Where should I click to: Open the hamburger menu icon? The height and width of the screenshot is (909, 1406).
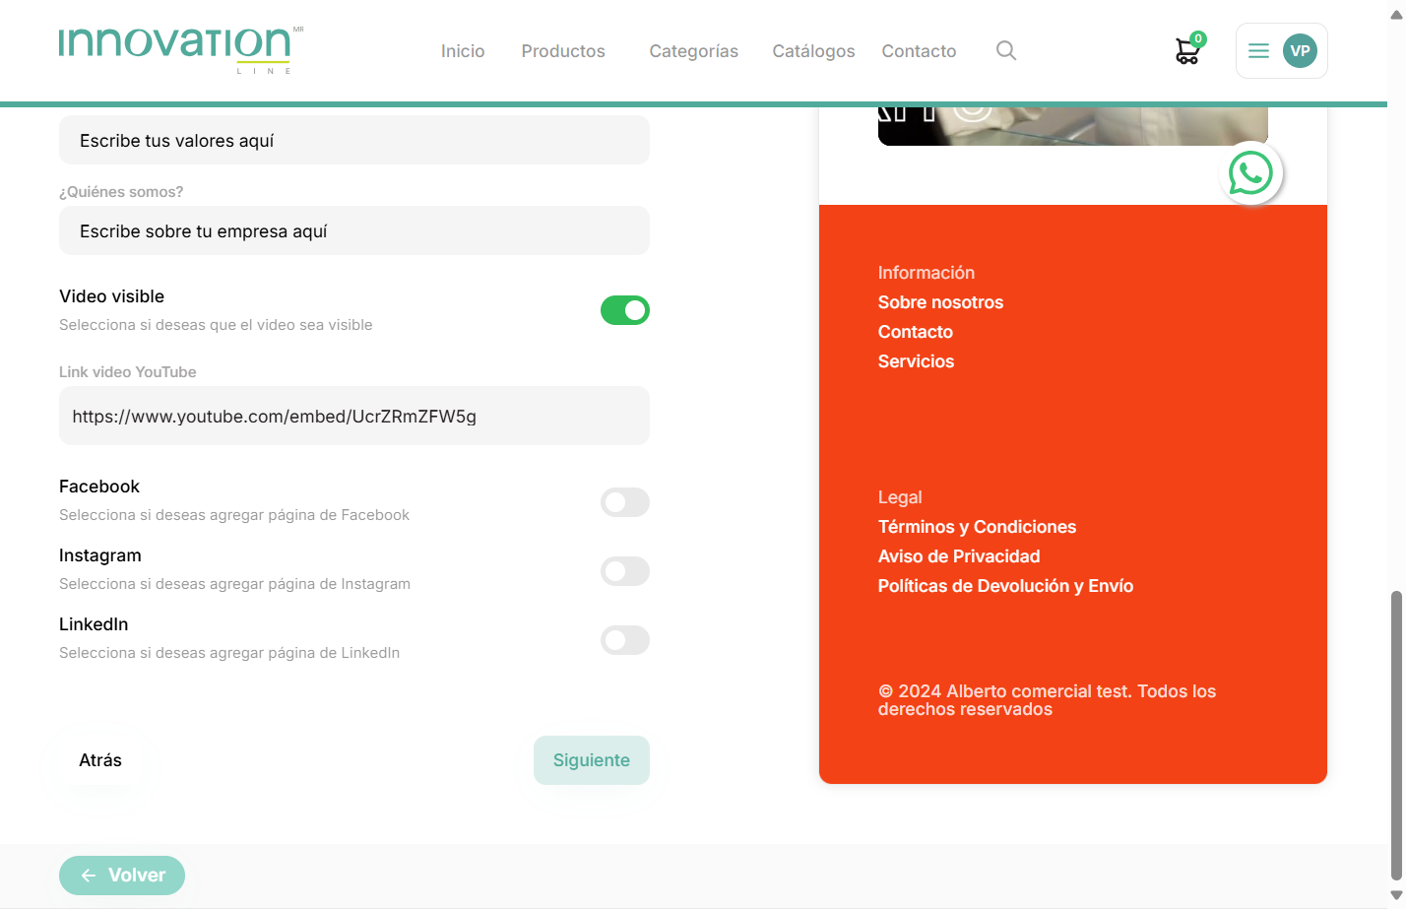[x=1258, y=51]
